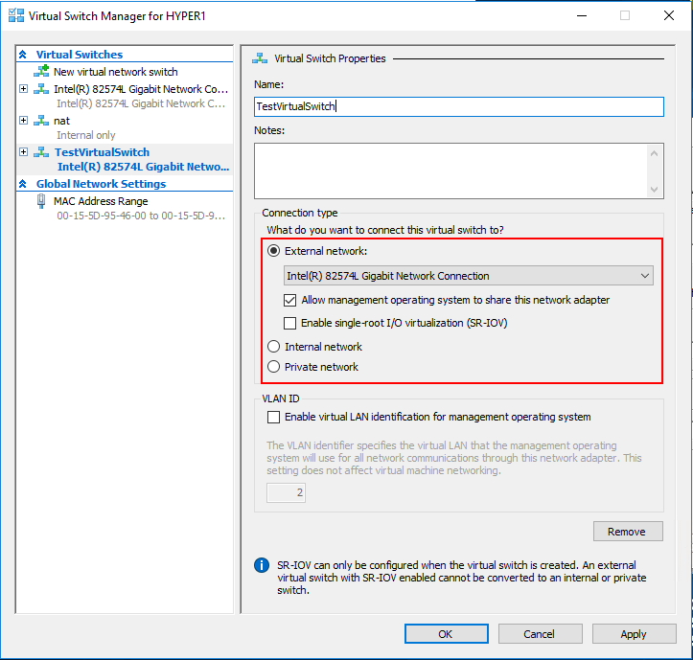The image size is (693, 660).
Task: Click the Notes scrollbar down arrow
Action: coord(654,190)
